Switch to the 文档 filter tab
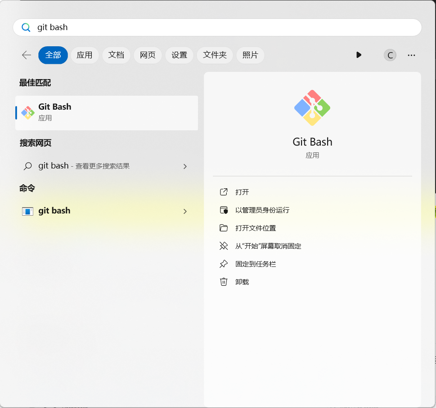Image resolution: width=436 pixels, height=408 pixels. click(x=116, y=55)
